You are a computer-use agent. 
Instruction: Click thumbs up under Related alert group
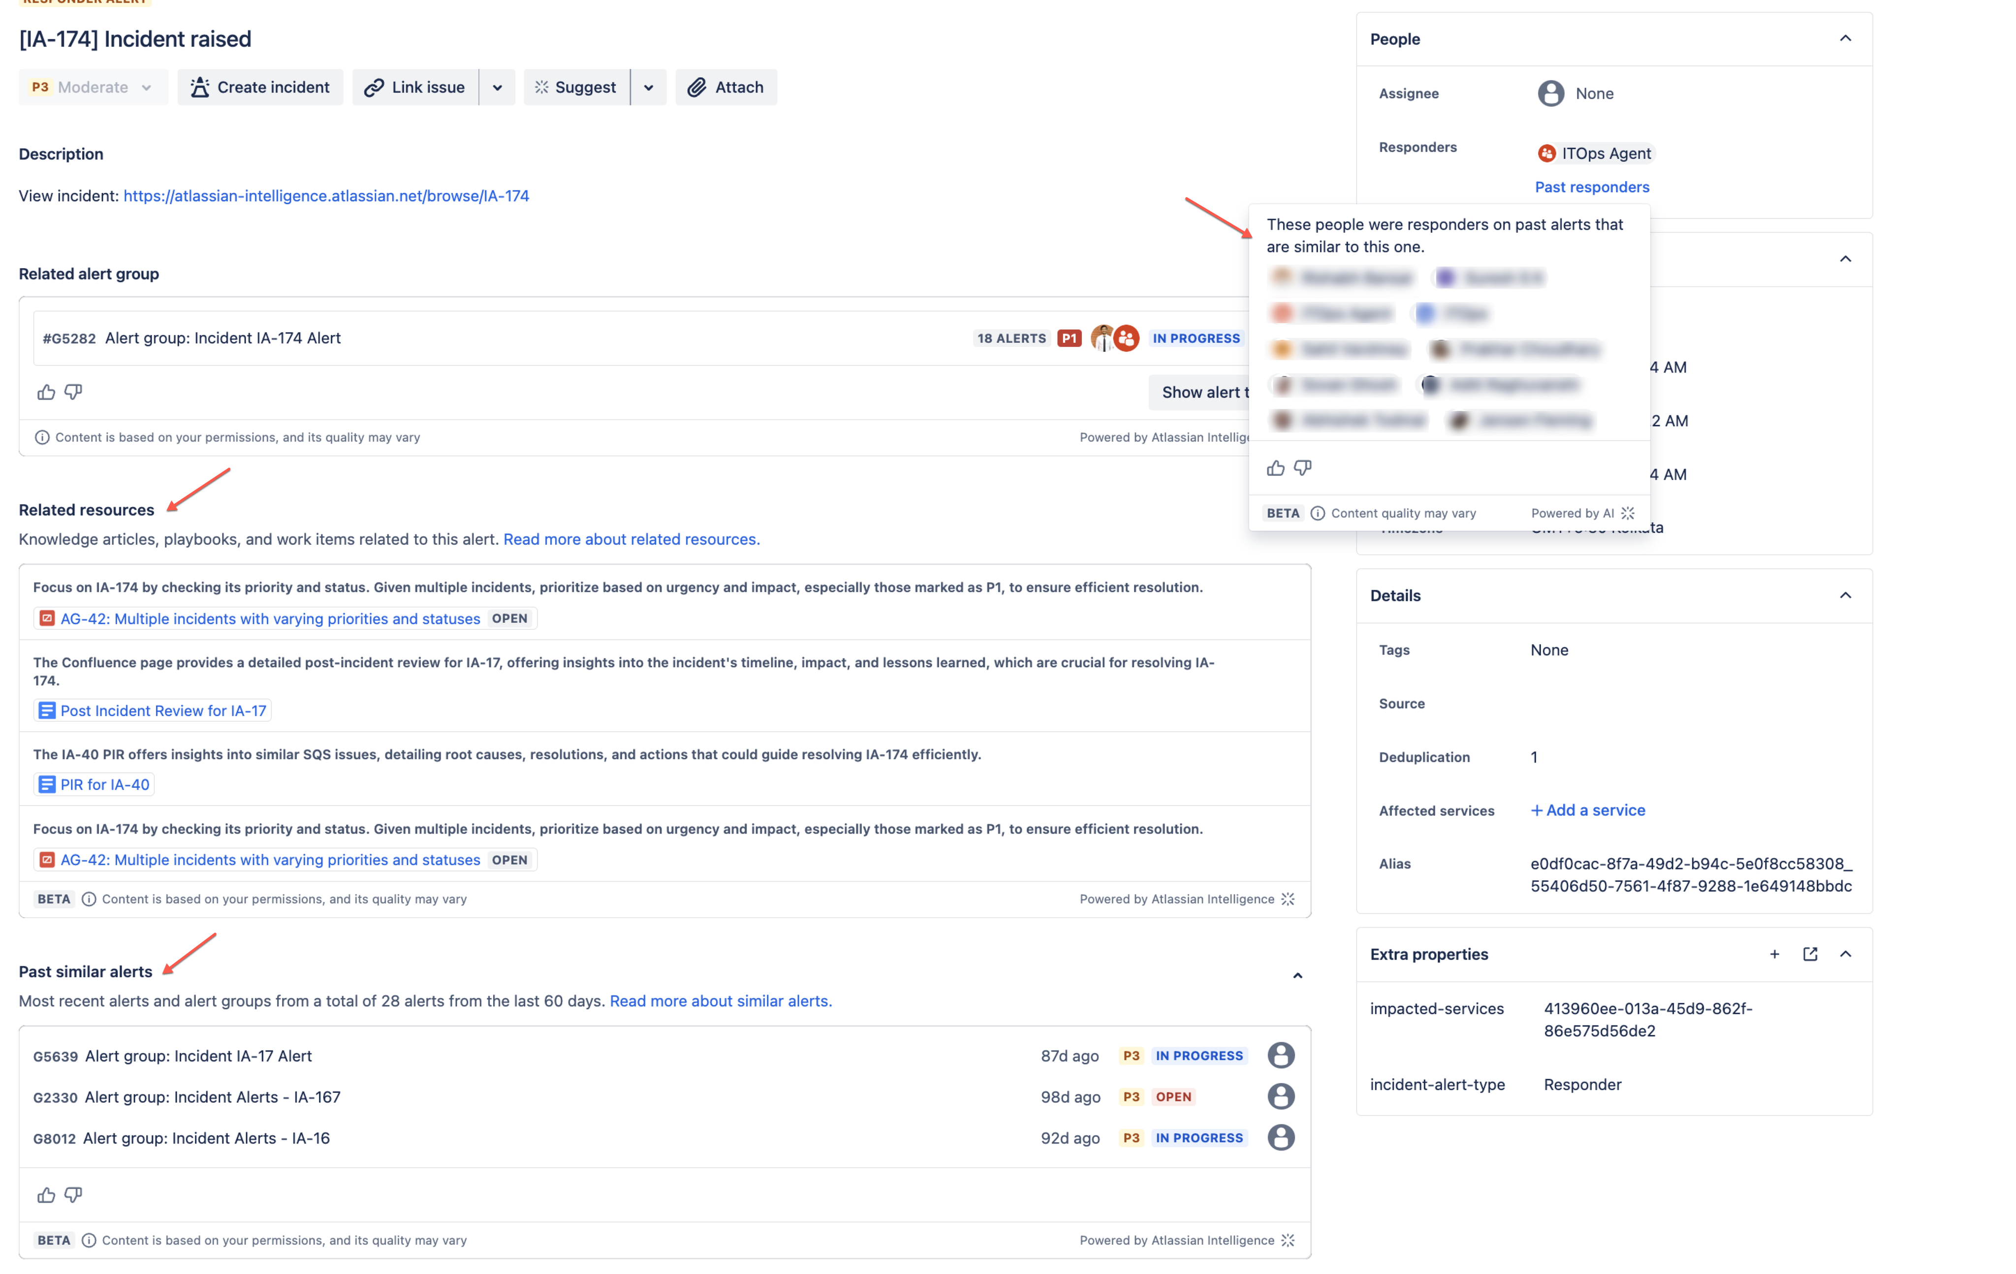click(x=46, y=392)
